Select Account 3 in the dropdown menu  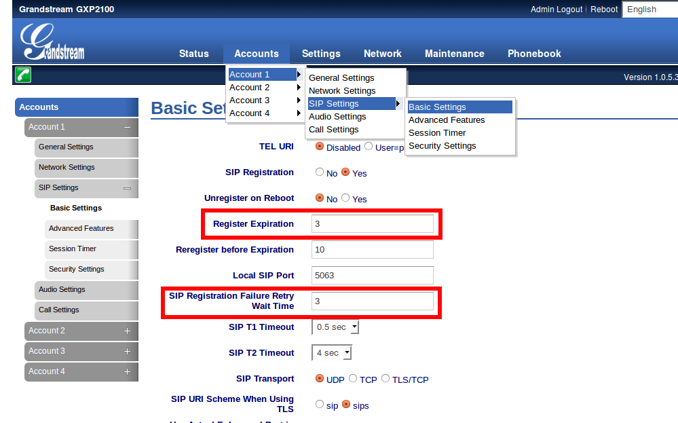(265, 100)
